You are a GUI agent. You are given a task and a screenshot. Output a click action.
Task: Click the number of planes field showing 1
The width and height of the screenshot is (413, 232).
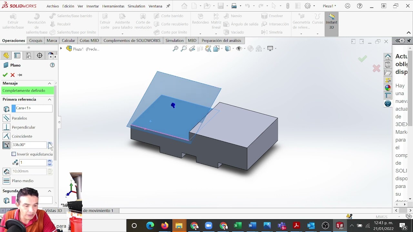pos(33,163)
